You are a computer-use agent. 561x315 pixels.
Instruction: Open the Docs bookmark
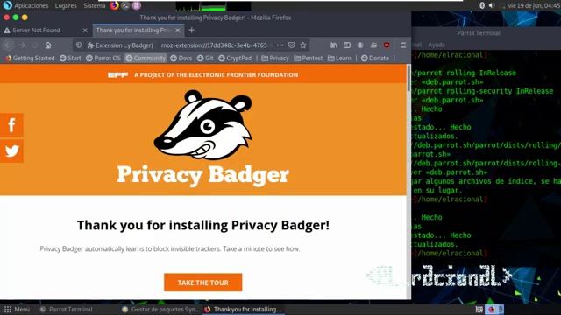point(181,59)
